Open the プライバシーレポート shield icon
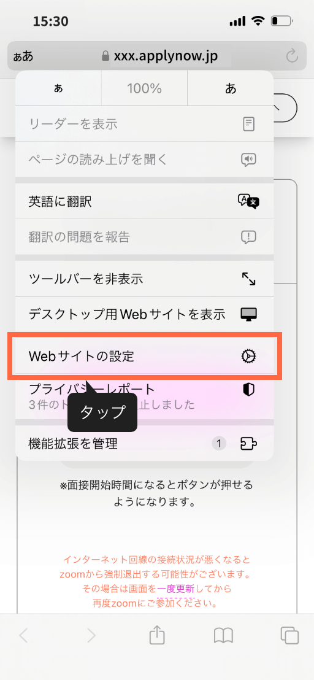The image size is (314, 680). (248, 390)
